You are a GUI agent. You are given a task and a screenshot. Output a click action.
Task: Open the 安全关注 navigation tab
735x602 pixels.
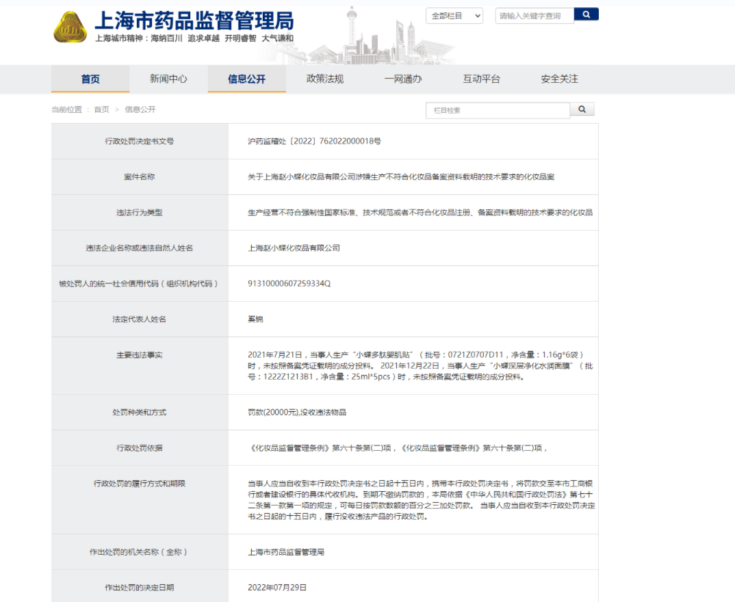pos(560,79)
